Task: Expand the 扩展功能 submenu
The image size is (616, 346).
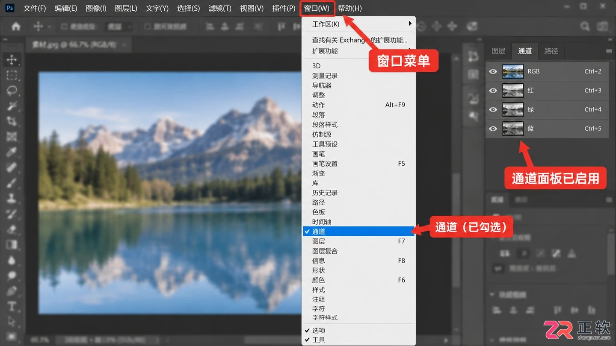Action: pyautogui.click(x=359, y=51)
